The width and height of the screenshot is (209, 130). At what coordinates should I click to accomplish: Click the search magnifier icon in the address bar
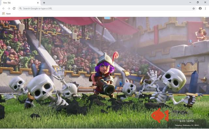[x=20, y=8]
